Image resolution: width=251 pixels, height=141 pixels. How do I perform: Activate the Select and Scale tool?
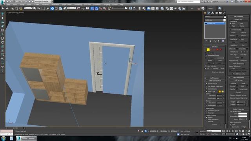[x=61, y=8]
